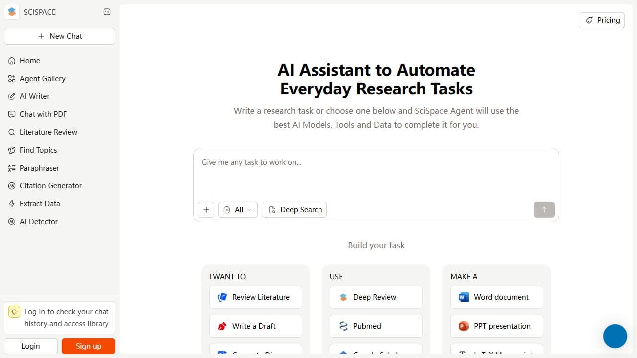
Task: Click the SciSpace logo icon
Action: pos(12,12)
